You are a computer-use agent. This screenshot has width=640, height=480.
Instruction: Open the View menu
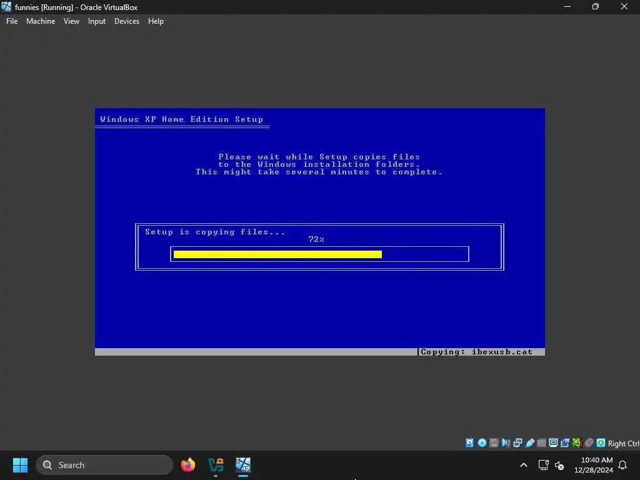(71, 21)
